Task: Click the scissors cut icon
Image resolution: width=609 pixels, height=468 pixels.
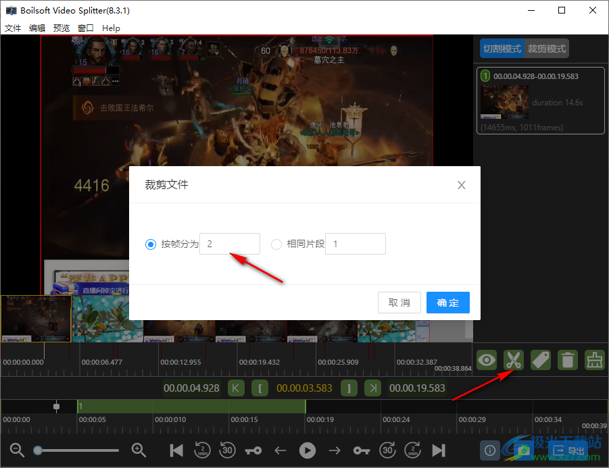Action: pyautogui.click(x=514, y=360)
